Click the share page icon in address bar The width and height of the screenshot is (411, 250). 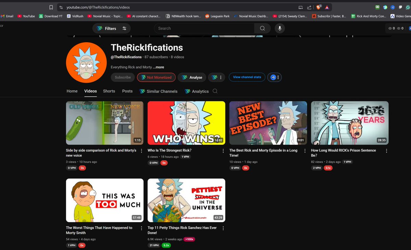(x=309, y=7)
